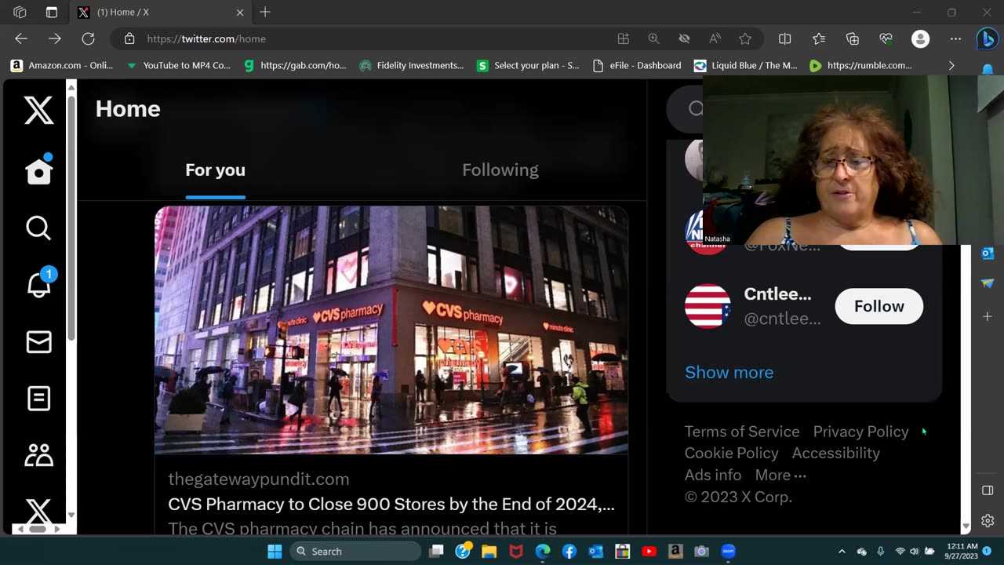Click the taskbar Search box
Screen dimensions: 1004x565
pos(355,551)
